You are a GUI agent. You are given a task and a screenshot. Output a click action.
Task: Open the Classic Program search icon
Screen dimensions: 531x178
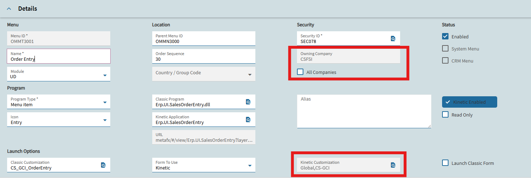click(x=248, y=102)
